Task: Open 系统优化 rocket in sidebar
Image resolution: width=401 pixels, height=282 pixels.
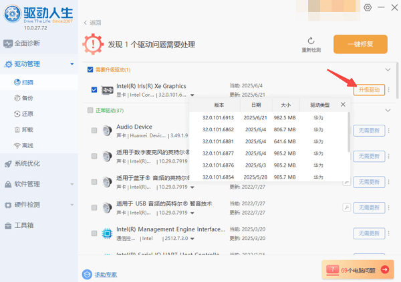Action: tap(27, 163)
